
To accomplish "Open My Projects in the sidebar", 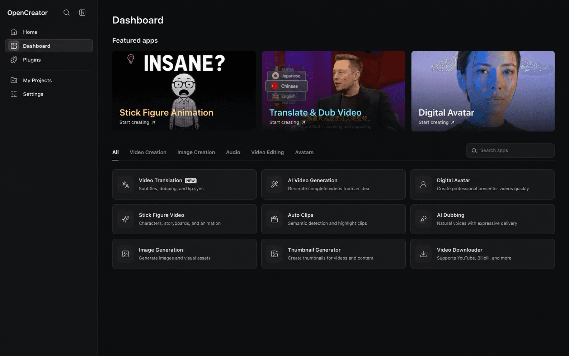I will click(x=49, y=80).
